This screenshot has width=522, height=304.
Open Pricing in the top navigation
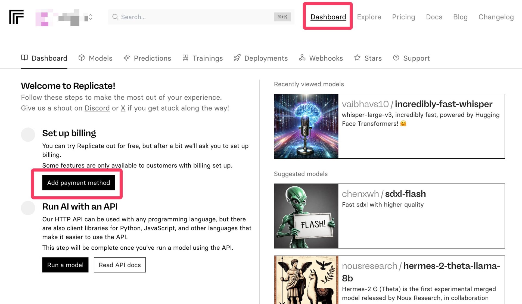tap(403, 17)
